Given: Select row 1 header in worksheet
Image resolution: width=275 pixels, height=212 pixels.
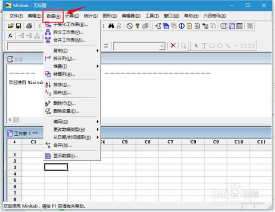Looking at the screenshot, I should click(x=15, y=155).
